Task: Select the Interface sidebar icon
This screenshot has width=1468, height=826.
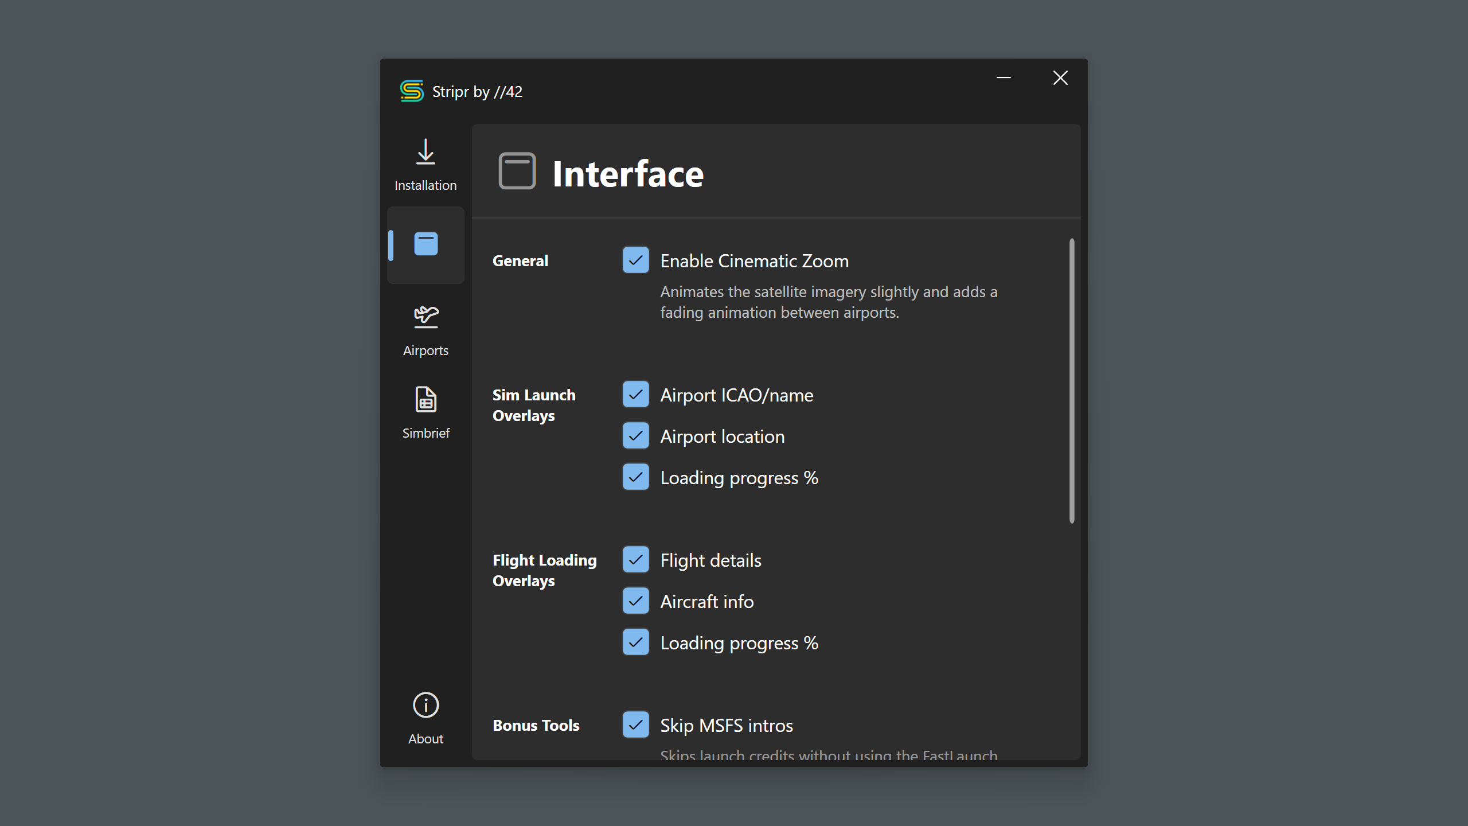Action: pyautogui.click(x=425, y=244)
